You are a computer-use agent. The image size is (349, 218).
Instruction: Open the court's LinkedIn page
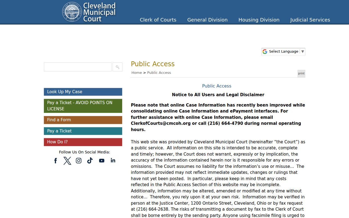[x=113, y=161]
